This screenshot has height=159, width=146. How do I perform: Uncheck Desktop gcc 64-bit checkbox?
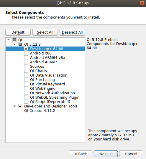point(26,49)
